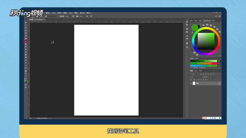Click the Background layer lock icon
The height and width of the screenshot is (138, 246).
point(219,83)
